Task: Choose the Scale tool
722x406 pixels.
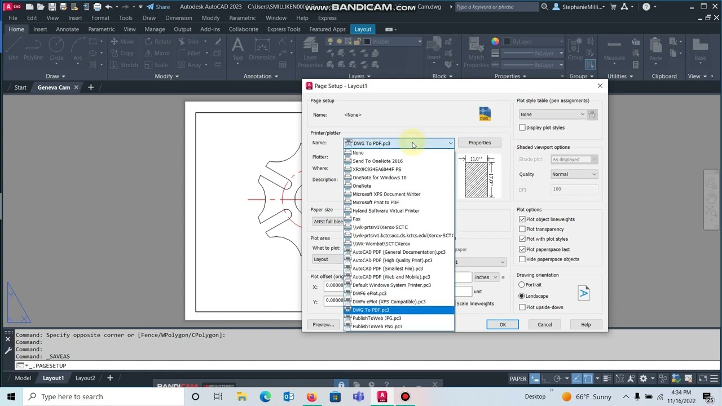Action: coord(156,65)
